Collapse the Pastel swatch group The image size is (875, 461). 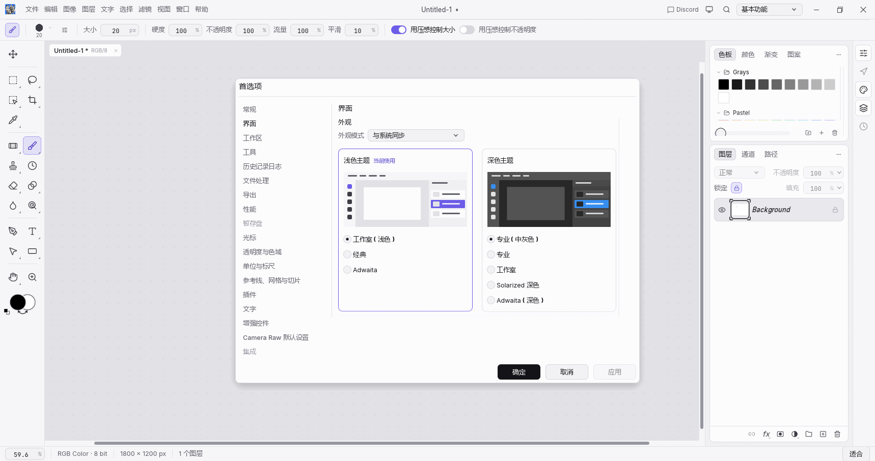pos(719,113)
